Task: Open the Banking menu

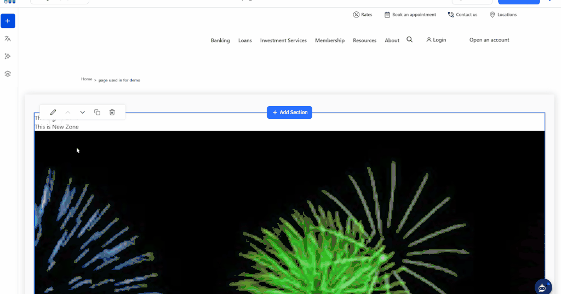Action: point(220,40)
